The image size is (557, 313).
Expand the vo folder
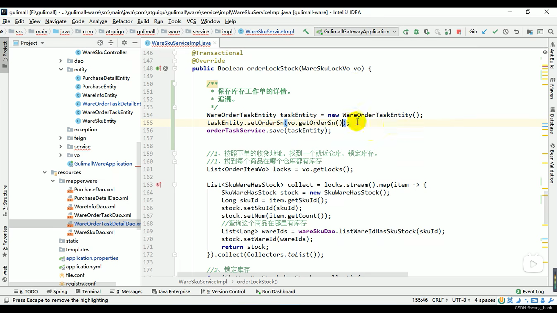point(60,155)
